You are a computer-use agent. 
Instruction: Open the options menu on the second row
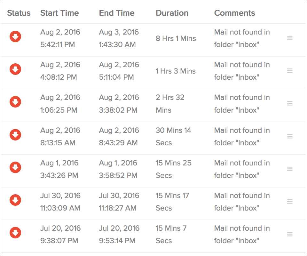tap(290, 70)
